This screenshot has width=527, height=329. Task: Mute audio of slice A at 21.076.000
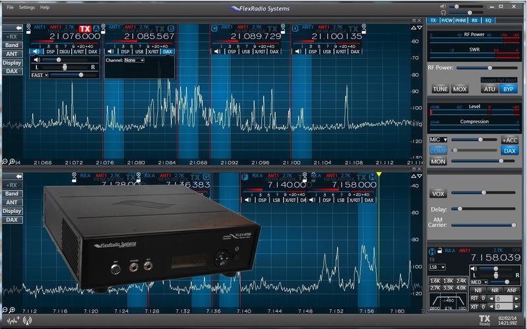36,51
